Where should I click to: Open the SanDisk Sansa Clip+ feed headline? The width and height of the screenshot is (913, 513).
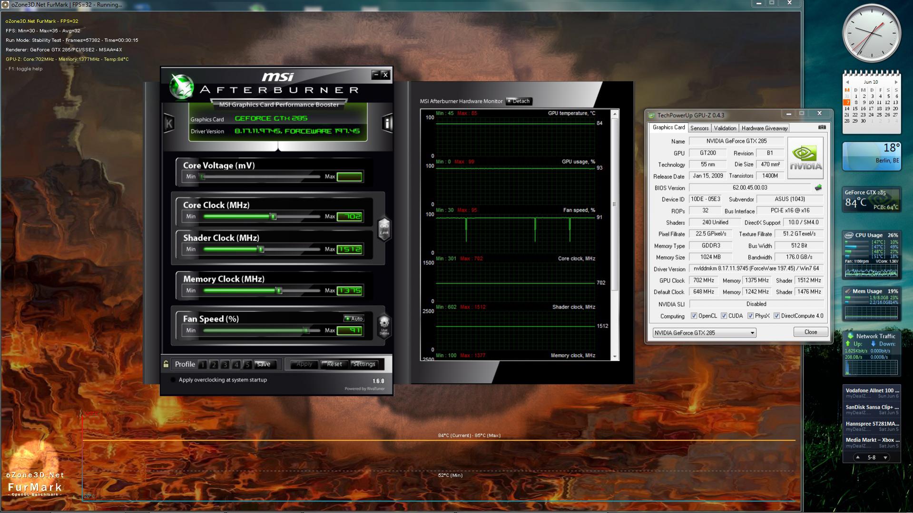872,407
